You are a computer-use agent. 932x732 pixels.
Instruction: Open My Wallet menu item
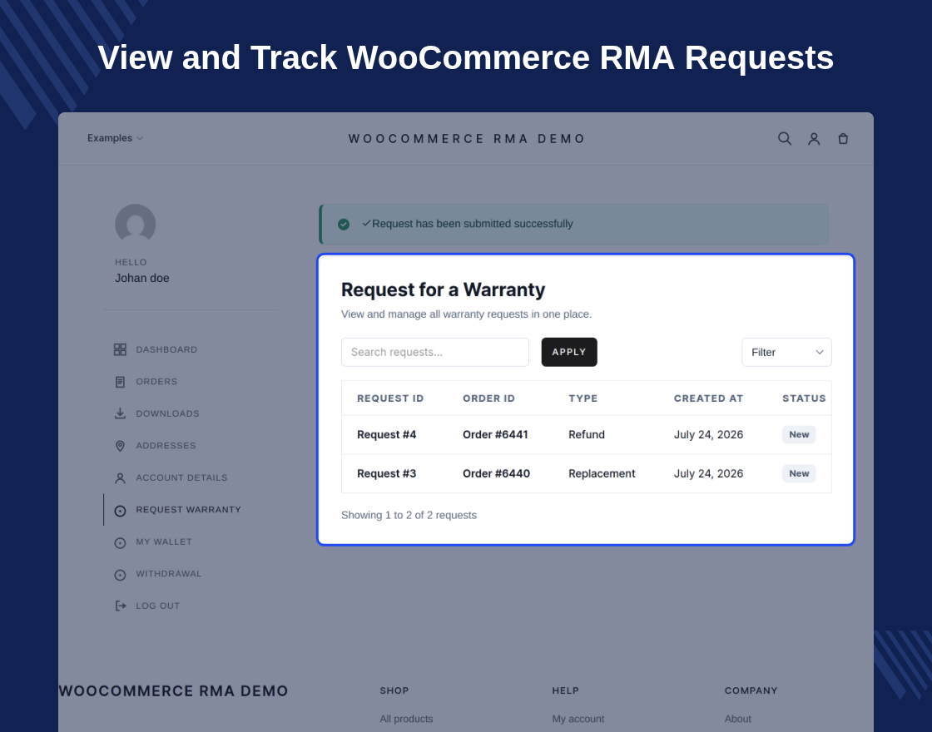pyautogui.click(x=164, y=542)
